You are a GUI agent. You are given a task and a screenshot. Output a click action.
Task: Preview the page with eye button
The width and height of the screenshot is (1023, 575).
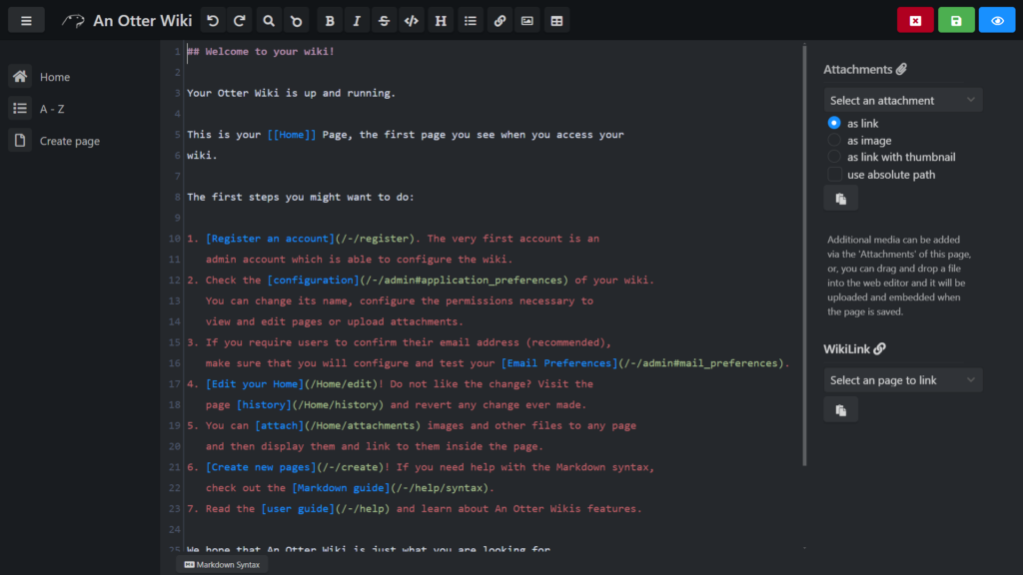pyautogui.click(x=997, y=21)
